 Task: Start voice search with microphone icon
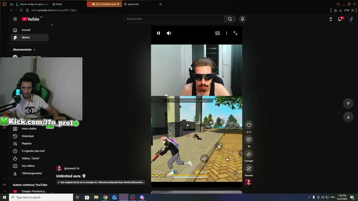(242, 19)
